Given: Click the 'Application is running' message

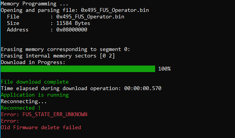Looking at the screenshot, I should [x=35, y=95].
